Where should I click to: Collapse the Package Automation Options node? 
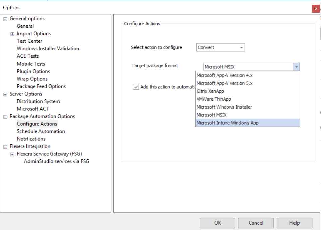coord(5,116)
